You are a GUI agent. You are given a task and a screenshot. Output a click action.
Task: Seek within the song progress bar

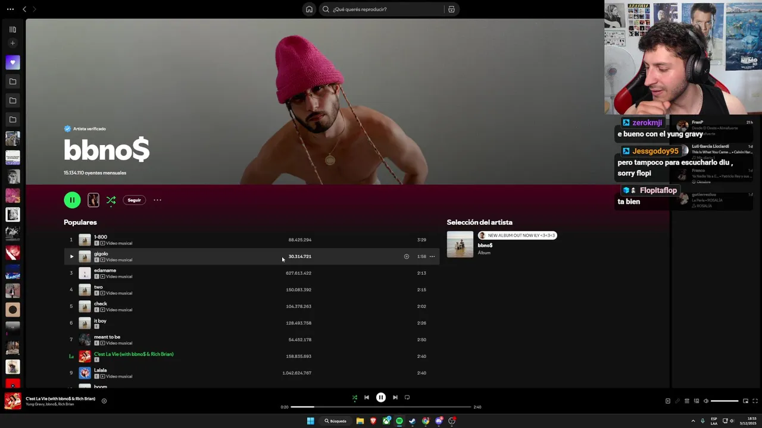point(381,407)
